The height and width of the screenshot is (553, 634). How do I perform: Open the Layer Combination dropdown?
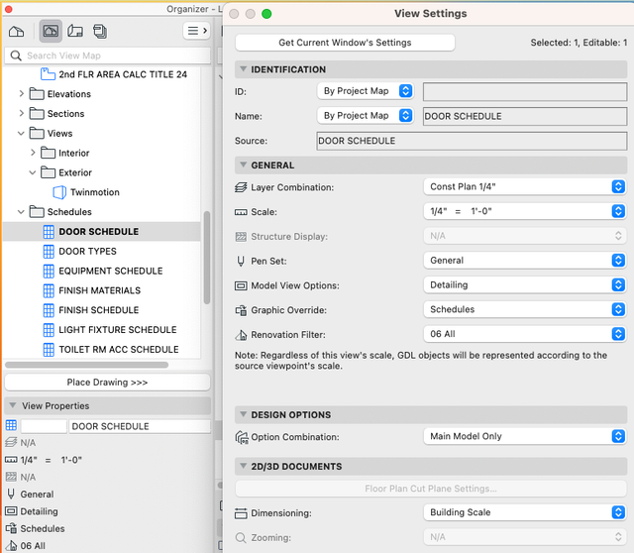coord(524,186)
